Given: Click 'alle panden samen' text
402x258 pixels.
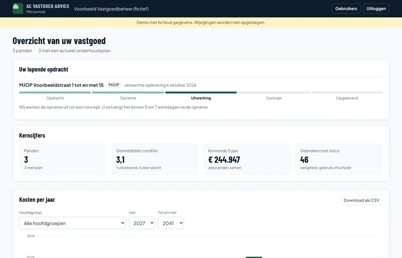Looking at the screenshot, I should [x=225, y=168].
